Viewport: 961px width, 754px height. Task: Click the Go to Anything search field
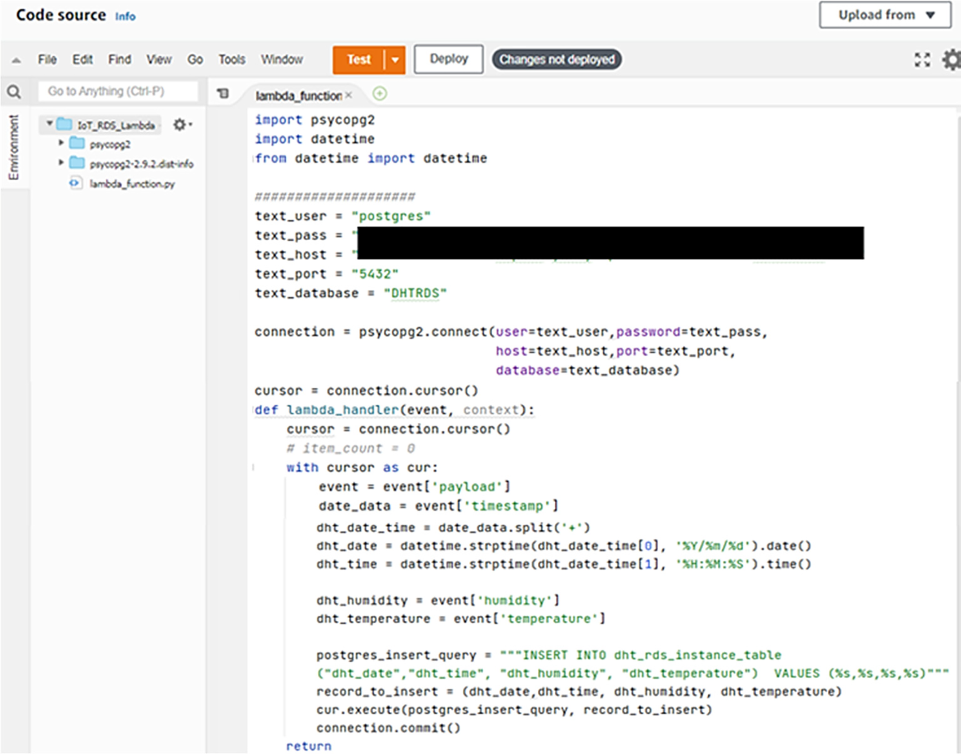[x=117, y=91]
